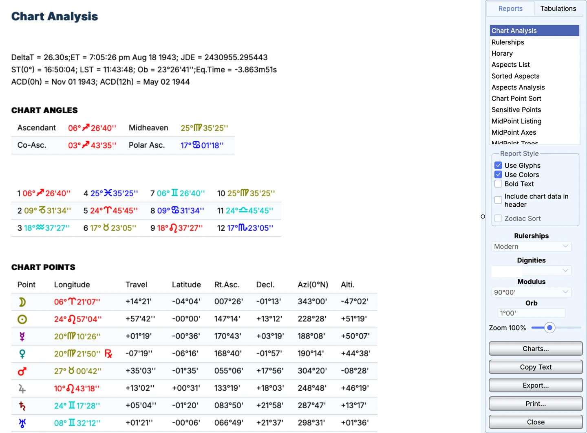The width and height of the screenshot is (587, 433).
Task: Switch to the Reports tab
Action: (510, 9)
